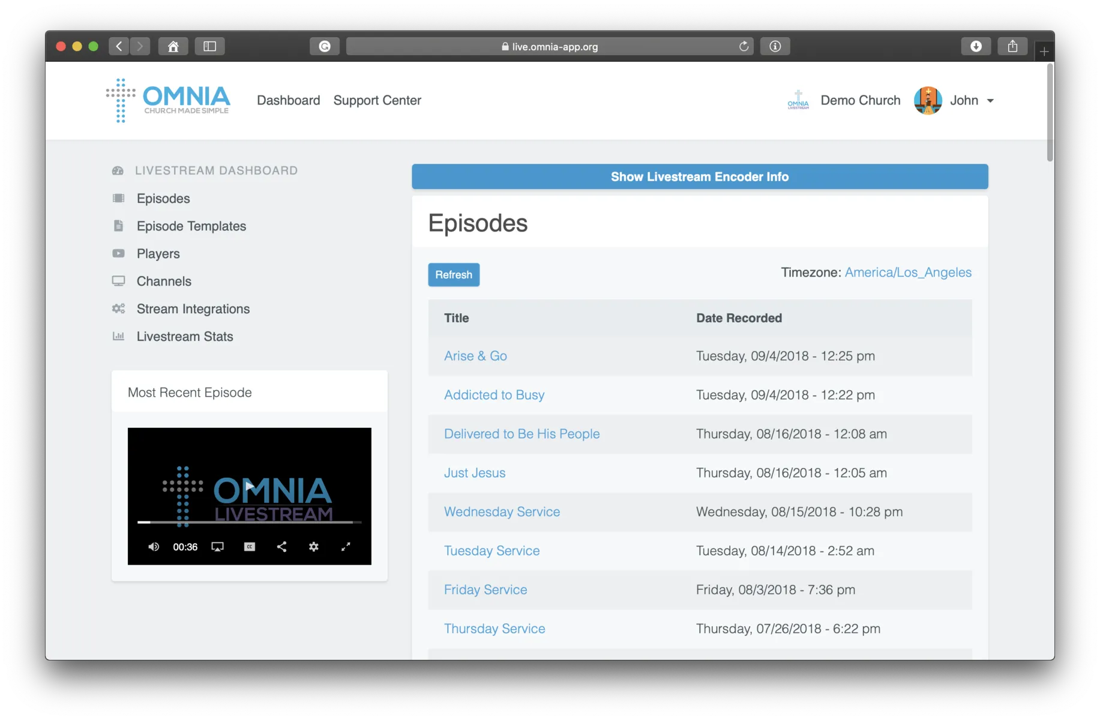Screen dimensions: 1100x720
Task: Click the Safari home icon
Action: point(173,46)
